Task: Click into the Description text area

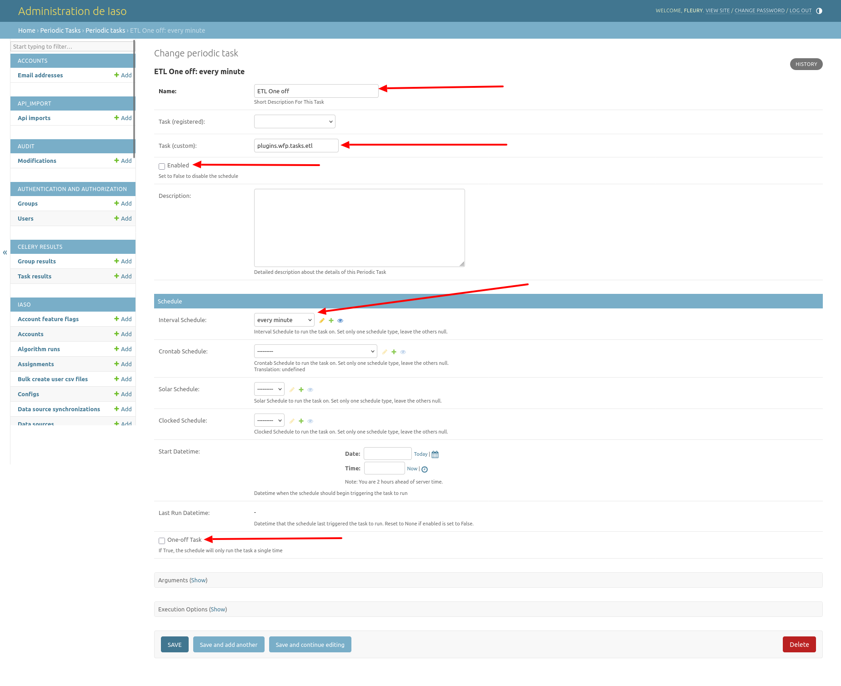Action: 360,228
